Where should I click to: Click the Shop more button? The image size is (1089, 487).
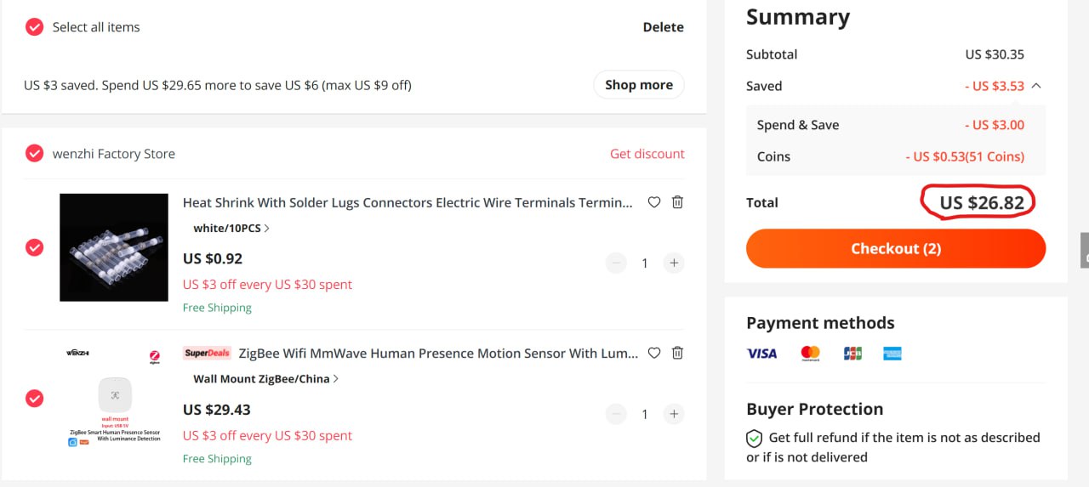(x=639, y=85)
